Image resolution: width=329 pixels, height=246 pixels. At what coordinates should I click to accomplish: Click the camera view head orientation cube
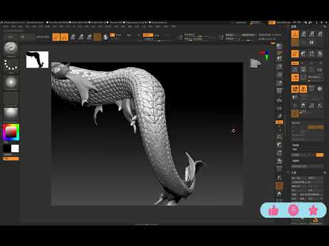tap(256, 63)
